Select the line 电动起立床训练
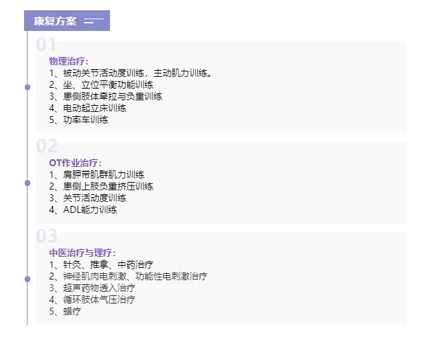 click(88, 108)
